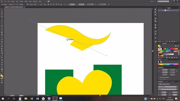Open the Window menu
180x101 pixels.
pyautogui.click(x=35, y=1)
